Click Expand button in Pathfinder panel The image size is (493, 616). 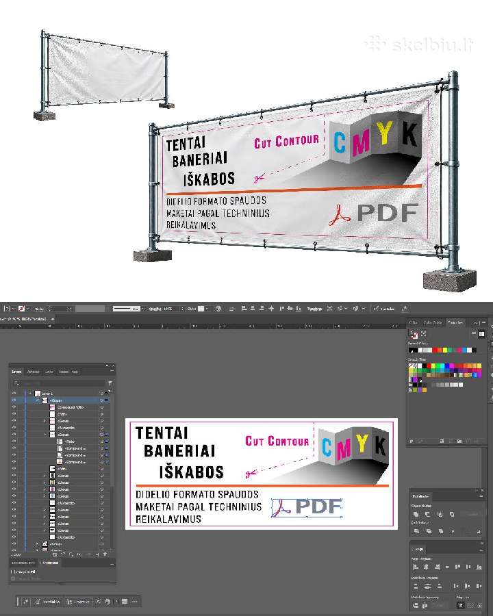pyautogui.click(x=472, y=514)
